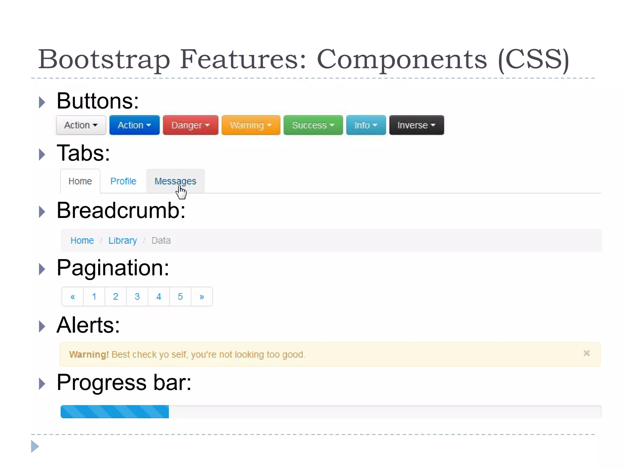Click the striped blue progress bar fill
Screen dimensions: 626x469
tap(115, 412)
